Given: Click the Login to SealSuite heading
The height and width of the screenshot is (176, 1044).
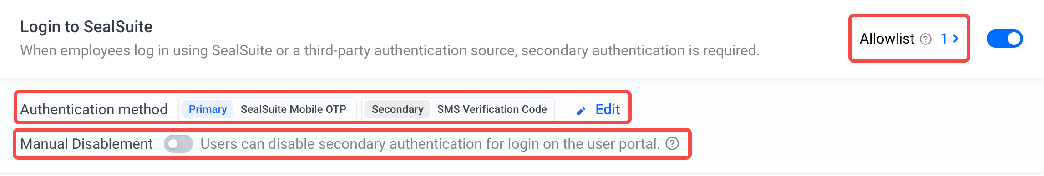Looking at the screenshot, I should tap(86, 27).
